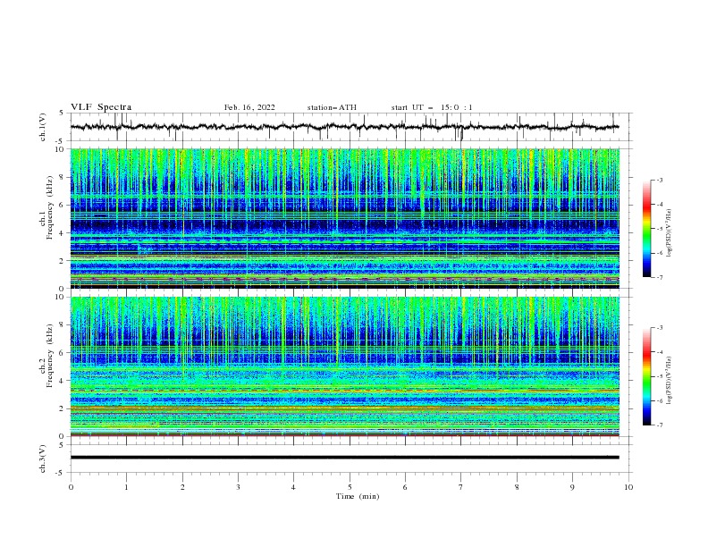Click the ch.2 color bar log(PSD) label
The width and height of the screenshot is (708, 547).
click(669, 380)
